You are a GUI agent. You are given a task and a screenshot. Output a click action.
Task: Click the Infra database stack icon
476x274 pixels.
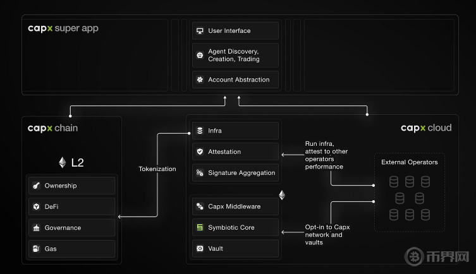[200, 131]
